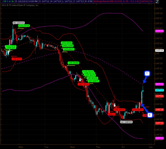
Task: Click the blue E annotation marker
Action: pos(150,115)
